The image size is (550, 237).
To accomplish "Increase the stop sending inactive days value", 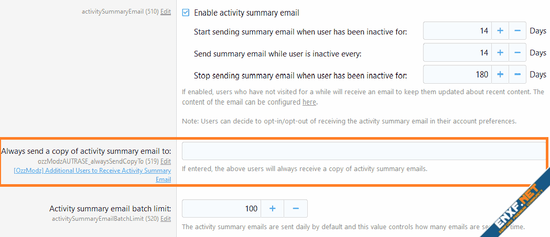I will [500, 75].
